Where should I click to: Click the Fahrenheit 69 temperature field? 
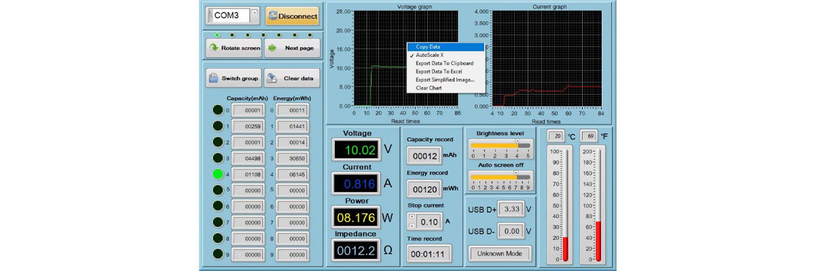coord(588,136)
